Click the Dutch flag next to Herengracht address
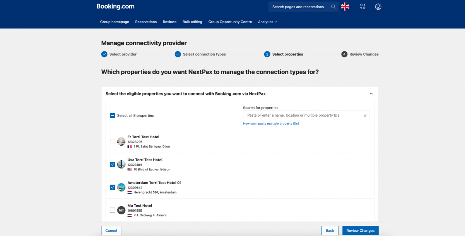This screenshot has height=236, width=465. pos(130,192)
